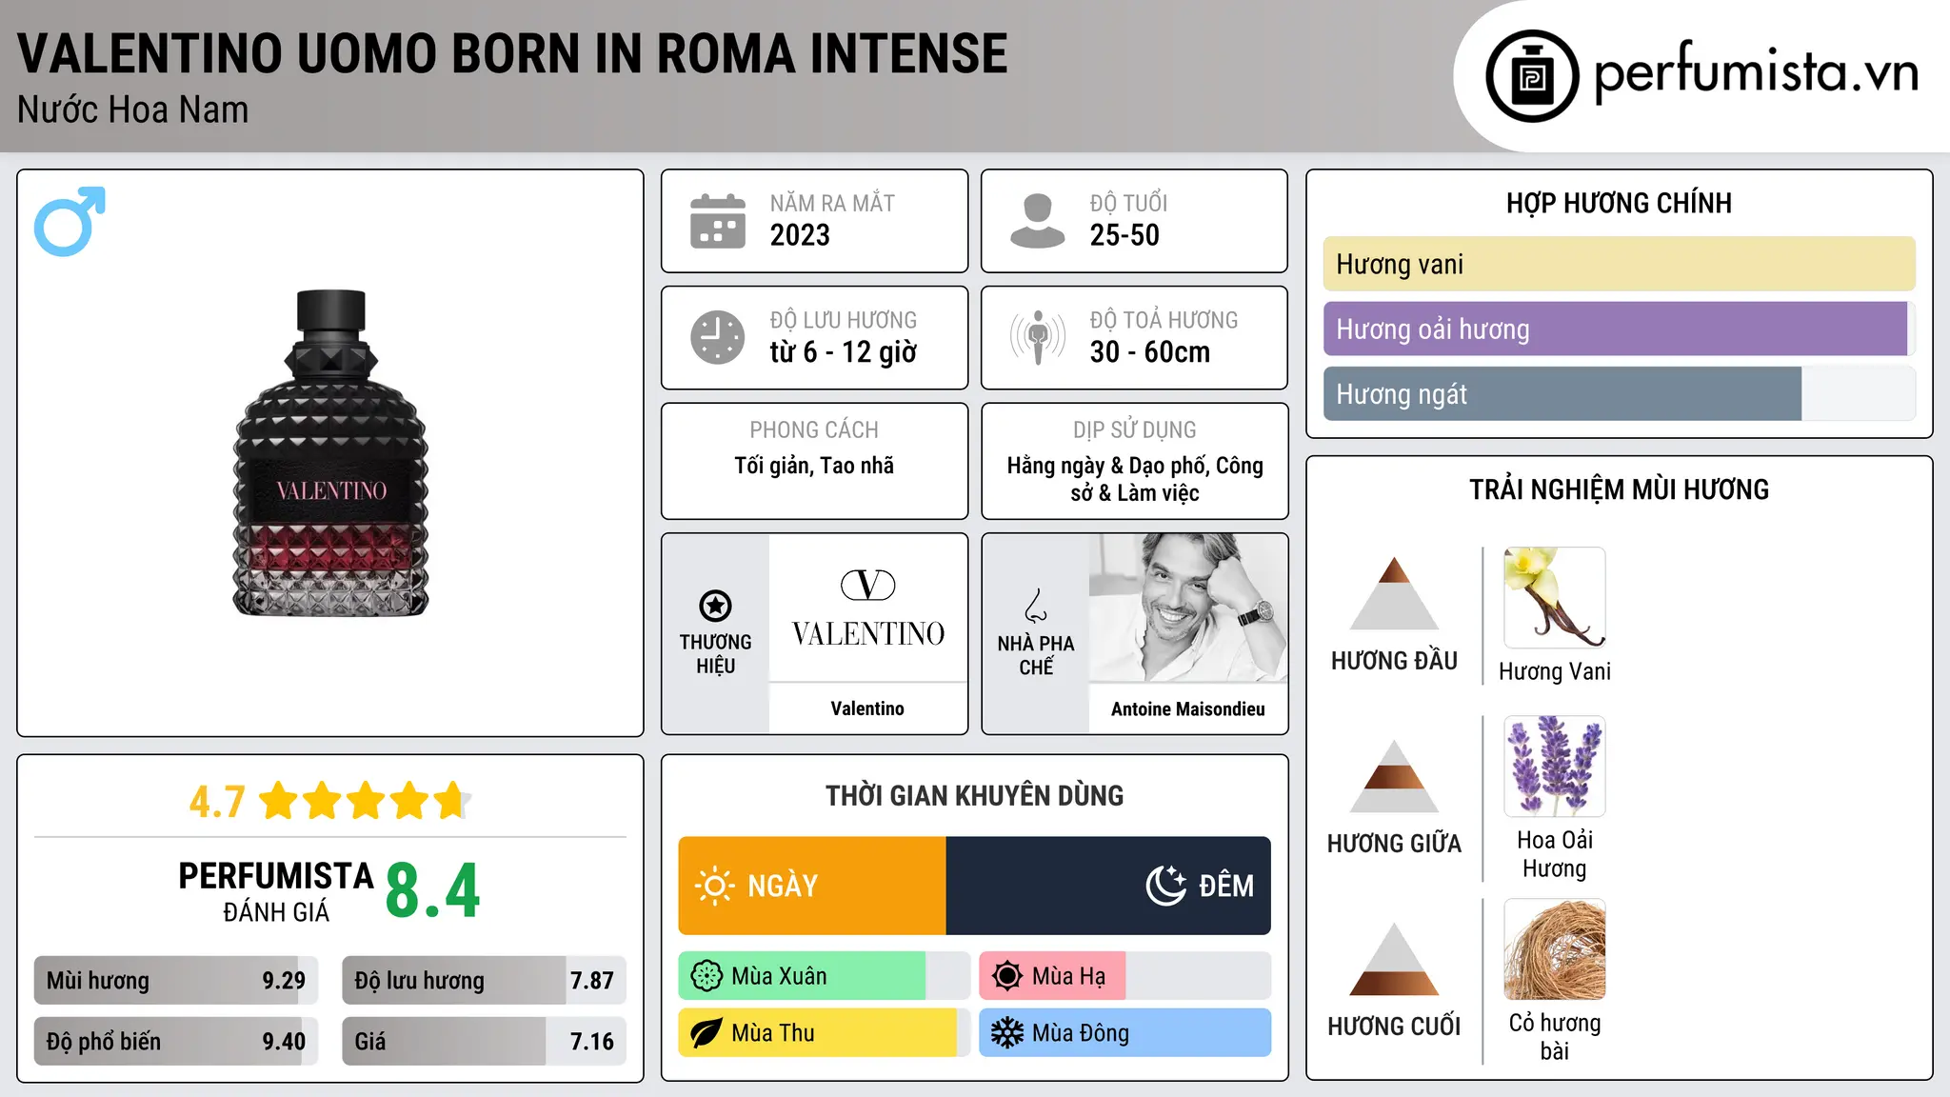Open the Antoine Maisondieu perfumer photo
The width and height of the screenshot is (1950, 1097).
pos(1188,608)
